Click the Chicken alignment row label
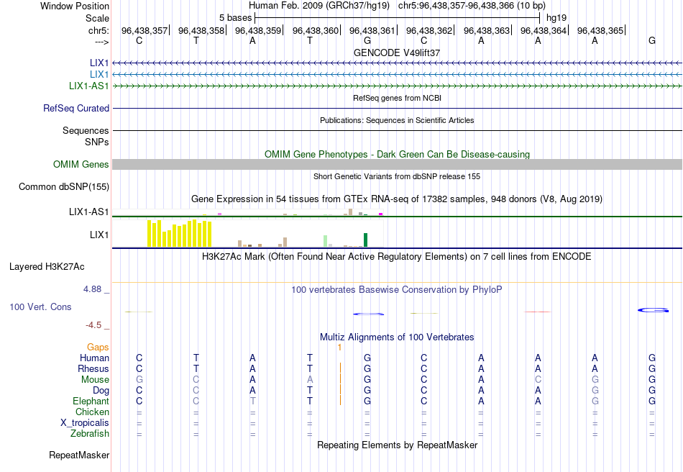 [92, 412]
